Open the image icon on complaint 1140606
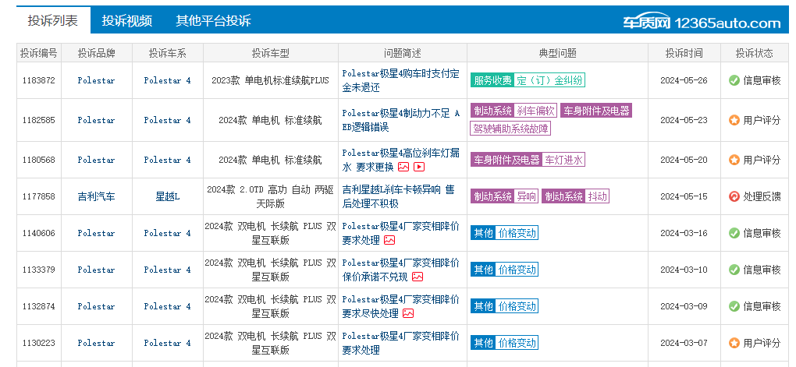 pos(389,240)
